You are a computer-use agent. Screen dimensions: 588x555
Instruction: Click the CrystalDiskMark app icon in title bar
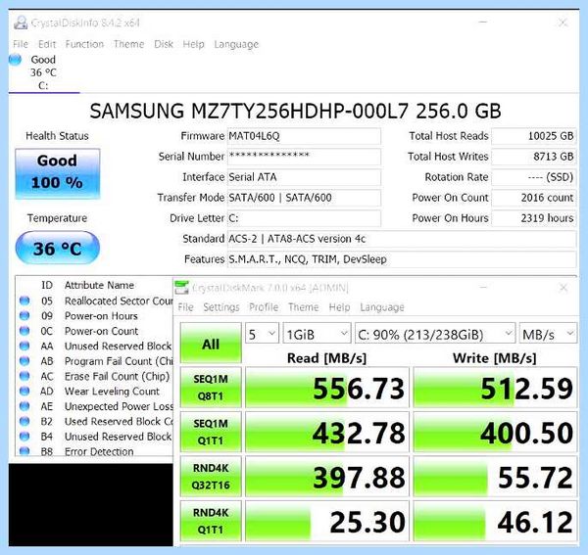pyautogui.click(x=181, y=288)
